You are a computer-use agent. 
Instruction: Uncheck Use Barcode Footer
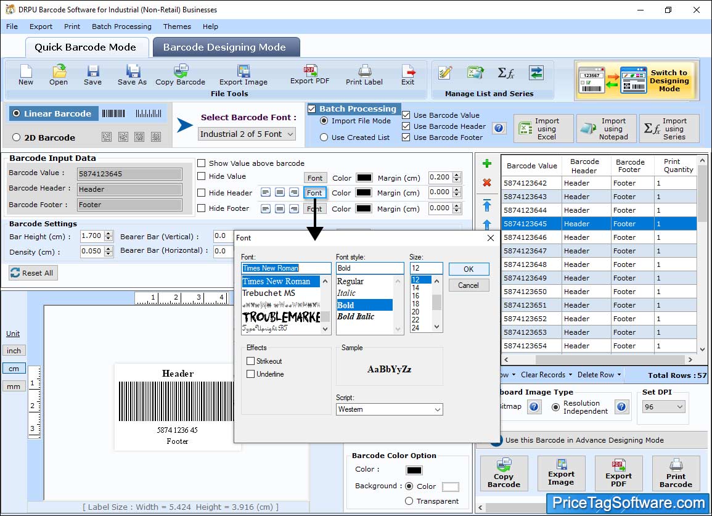406,137
